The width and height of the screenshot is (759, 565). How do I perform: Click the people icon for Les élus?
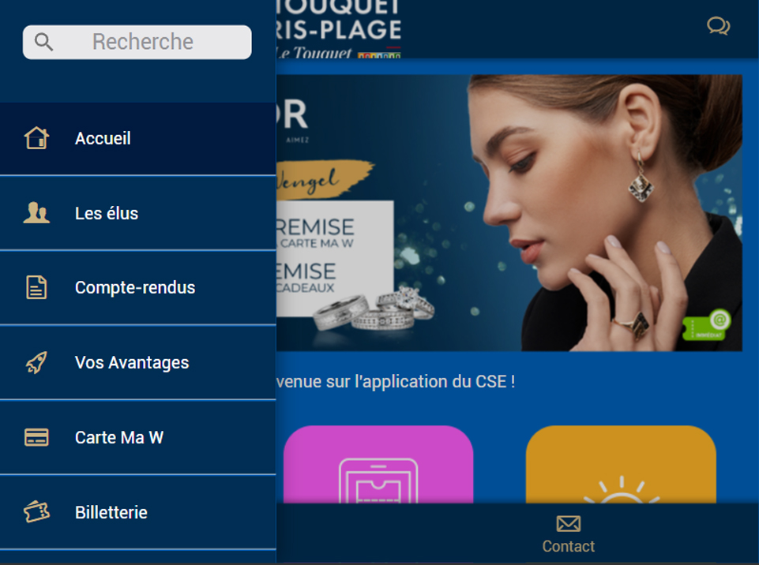click(36, 213)
